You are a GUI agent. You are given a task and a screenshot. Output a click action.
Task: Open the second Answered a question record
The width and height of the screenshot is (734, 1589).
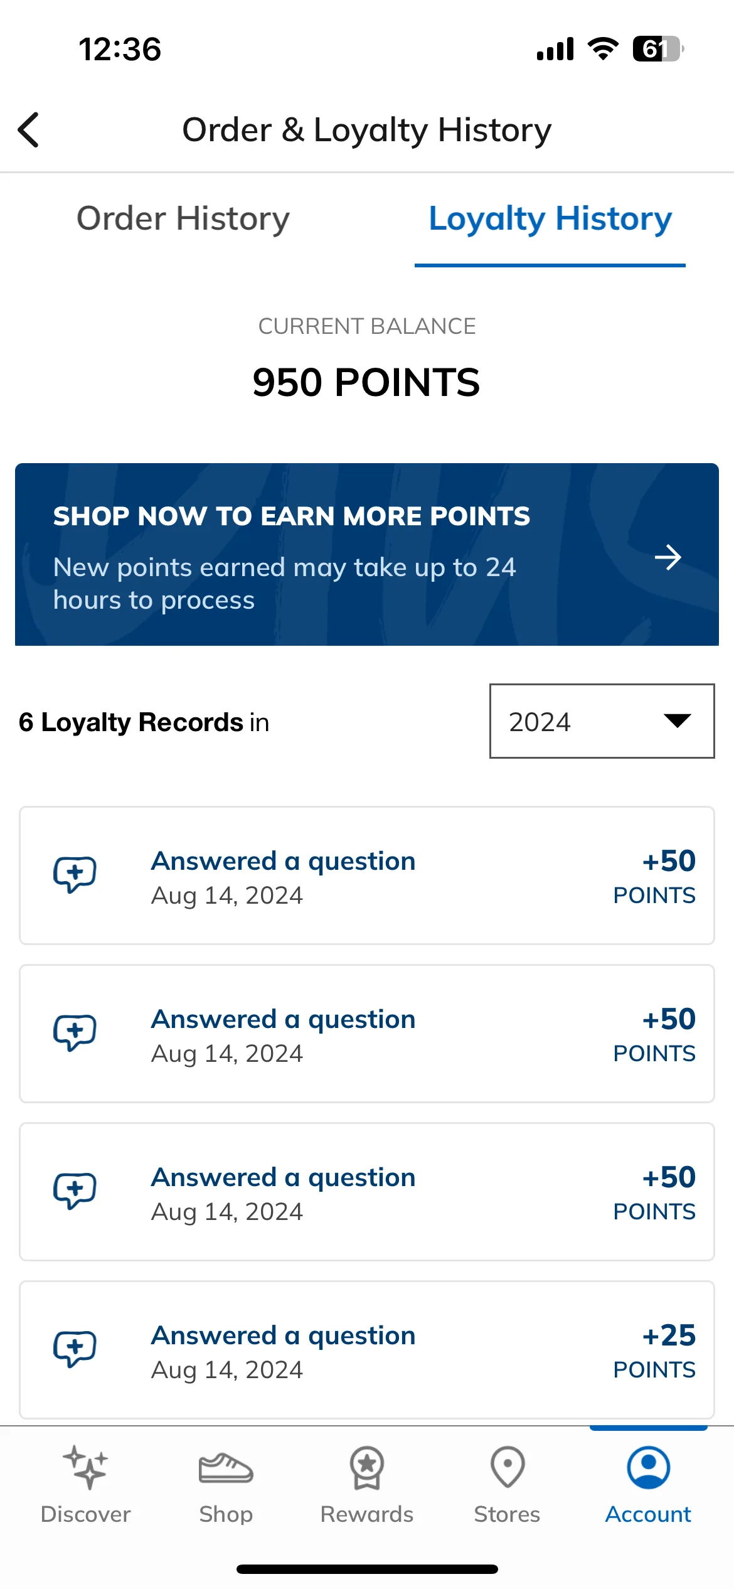pyautogui.click(x=367, y=1034)
